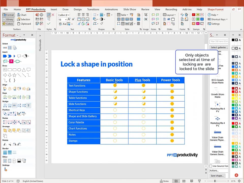The image size is (244, 183).
Task: Click the green U stamp in ribbon
Action: (198, 19)
